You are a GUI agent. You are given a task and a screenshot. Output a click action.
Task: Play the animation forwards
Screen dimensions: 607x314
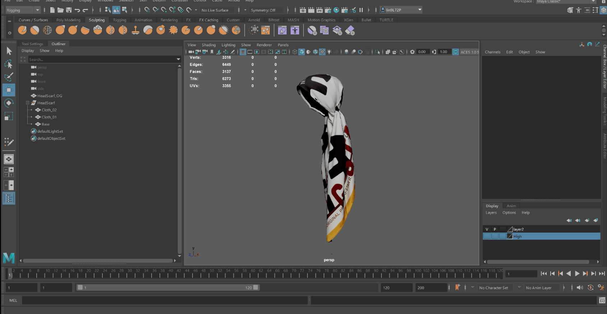pyautogui.click(x=577, y=273)
